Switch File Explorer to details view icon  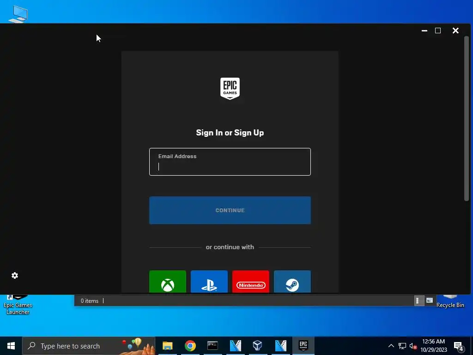pyautogui.click(x=418, y=300)
